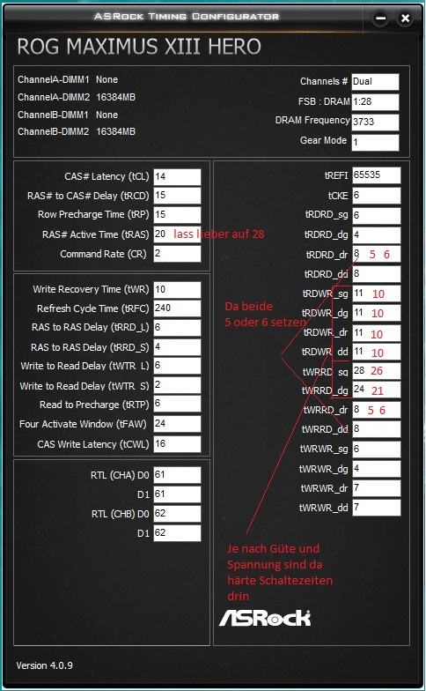Click the ChannelB-DIMM1 None entry
The width and height of the screenshot is (426, 691).
click(68, 115)
